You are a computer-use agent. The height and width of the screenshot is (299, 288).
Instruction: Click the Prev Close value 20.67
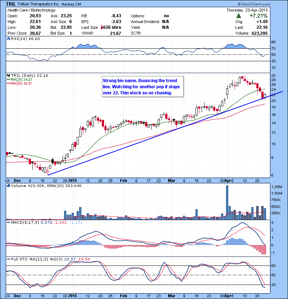35,34
